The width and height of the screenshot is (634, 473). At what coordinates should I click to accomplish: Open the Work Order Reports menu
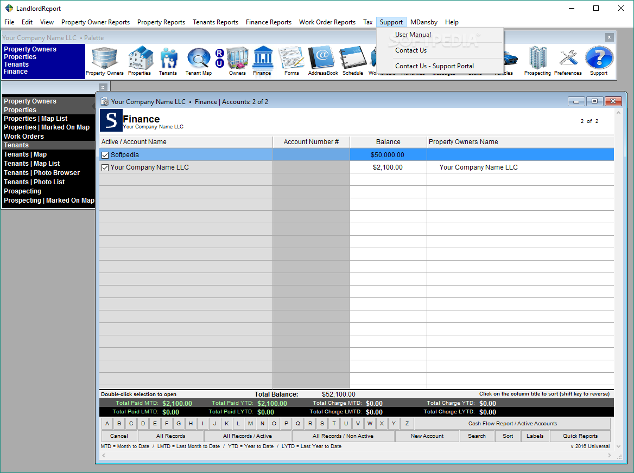coord(327,22)
